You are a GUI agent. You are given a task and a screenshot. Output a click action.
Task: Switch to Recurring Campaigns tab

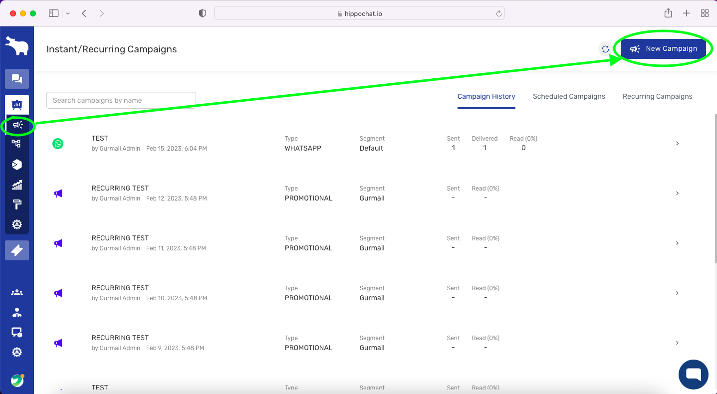point(657,97)
